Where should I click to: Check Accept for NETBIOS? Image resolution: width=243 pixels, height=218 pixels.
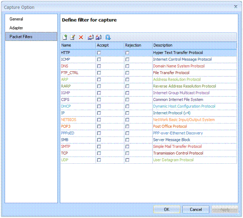99,120
